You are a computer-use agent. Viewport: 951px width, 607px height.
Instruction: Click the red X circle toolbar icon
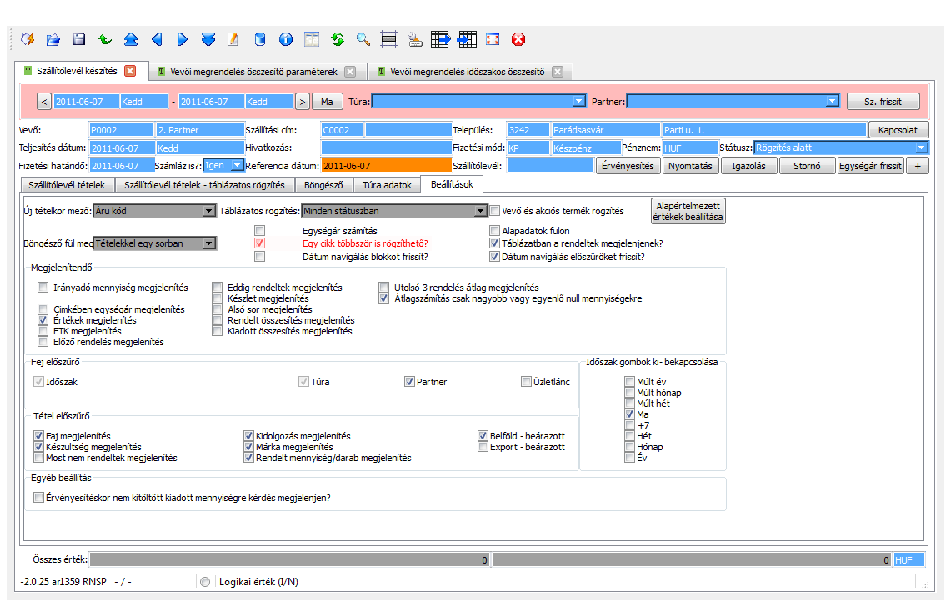(518, 39)
